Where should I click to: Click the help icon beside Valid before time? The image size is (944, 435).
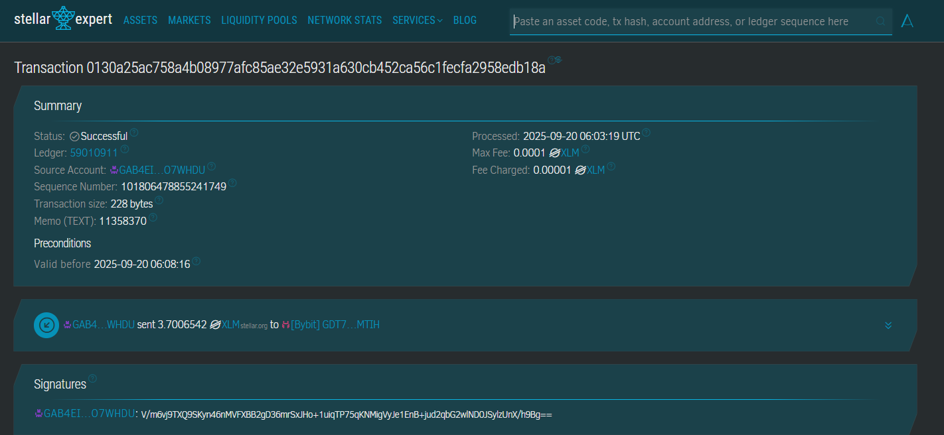(x=197, y=261)
